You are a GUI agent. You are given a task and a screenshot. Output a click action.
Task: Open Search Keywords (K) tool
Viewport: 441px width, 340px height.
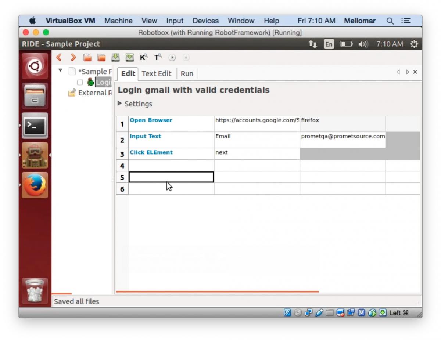144,57
